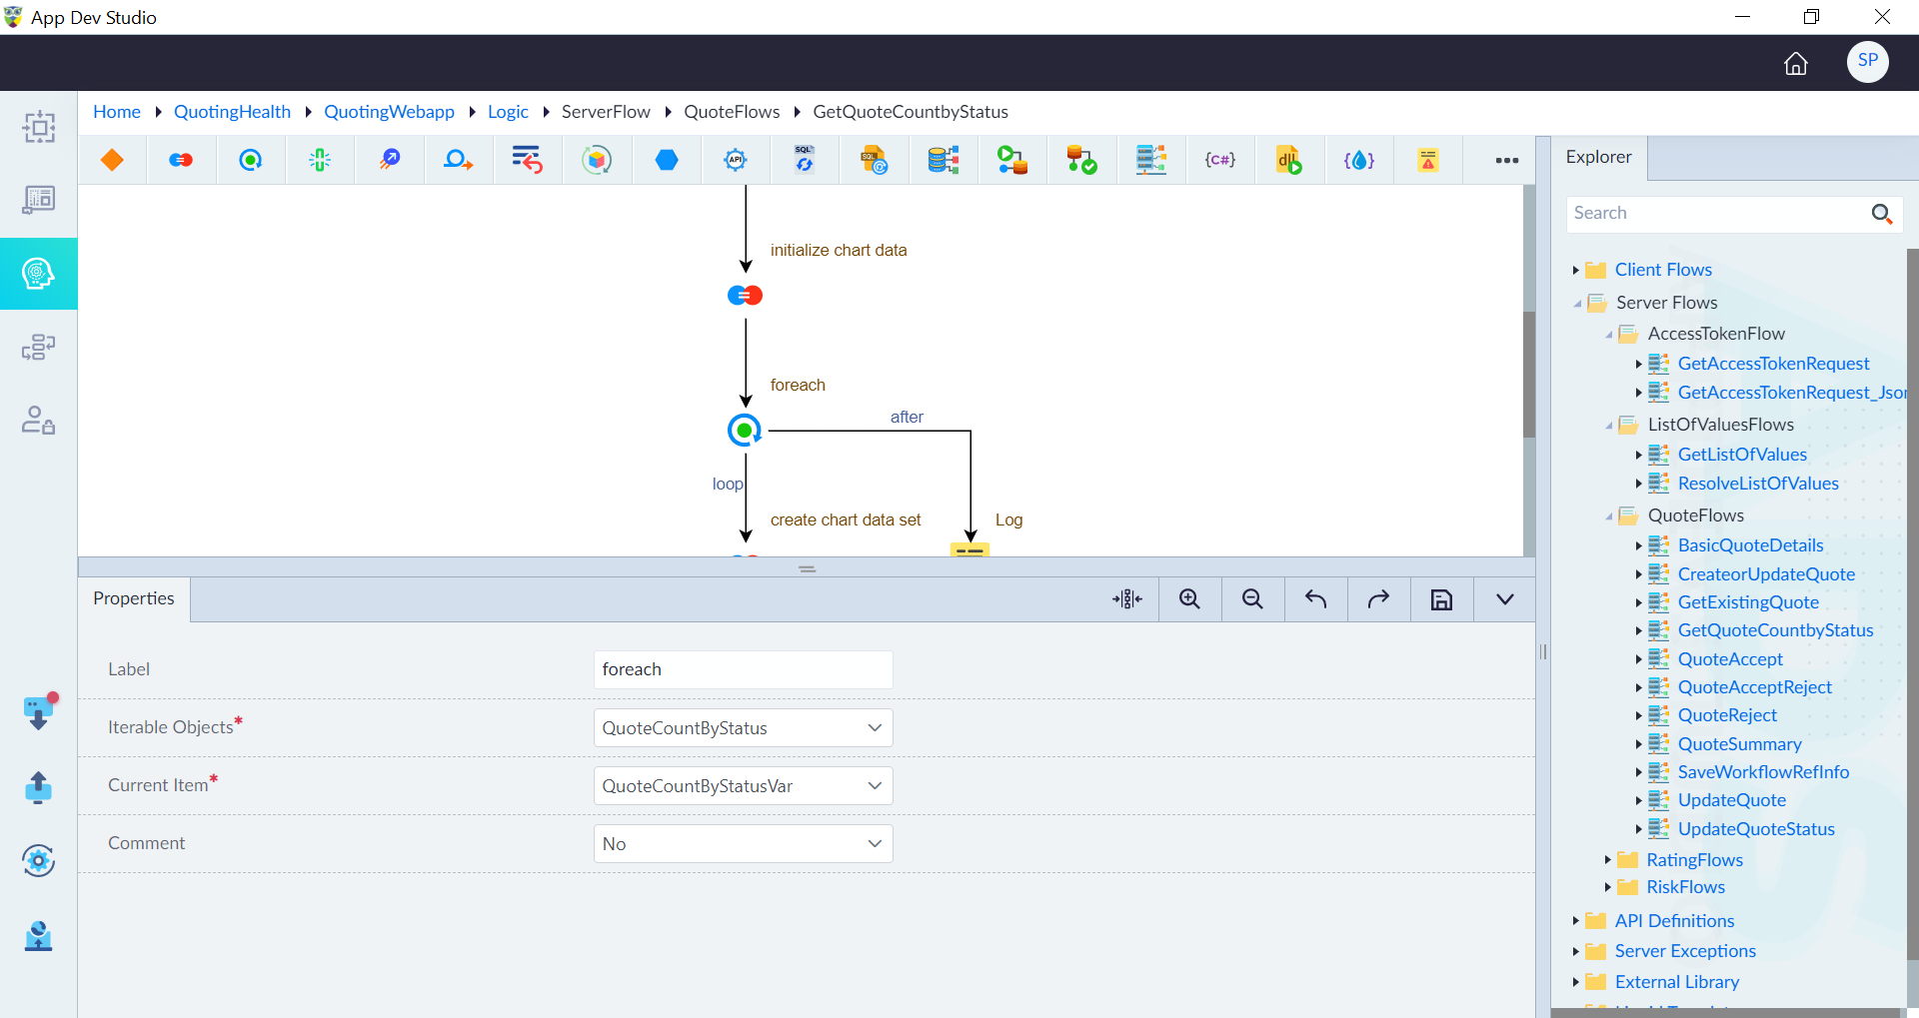Click the home icon in the header

(x=1796, y=64)
